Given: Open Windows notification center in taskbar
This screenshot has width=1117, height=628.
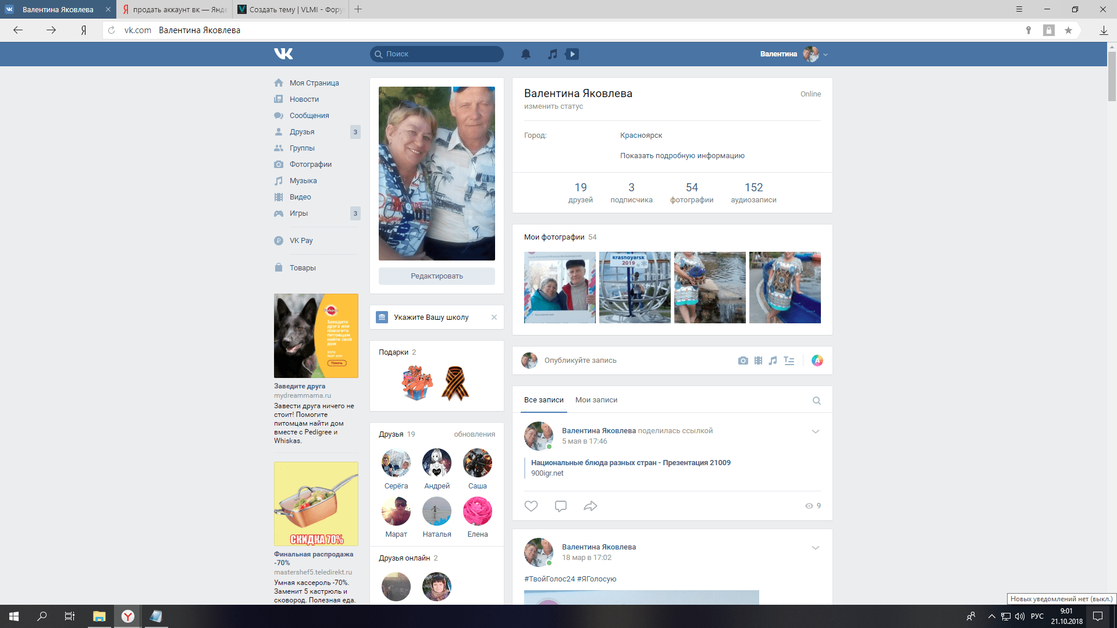Looking at the screenshot, I should tap(1098, 616).
